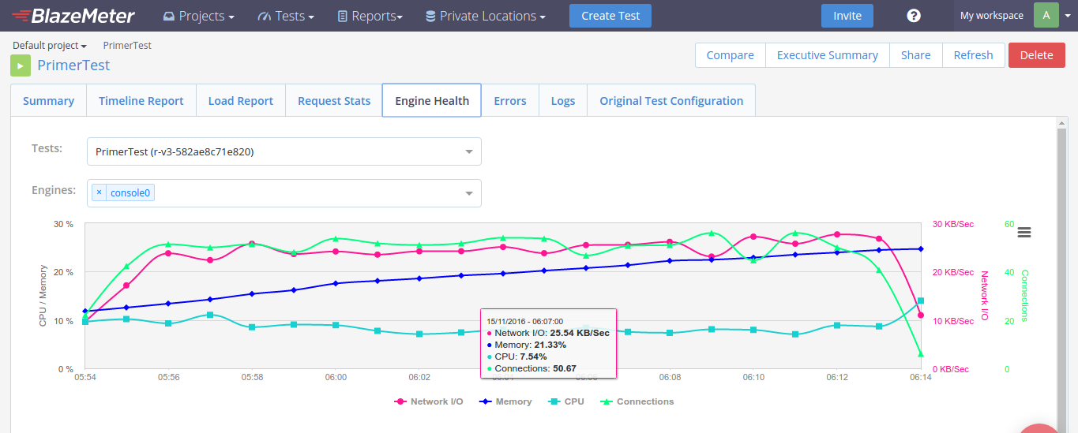Click the help question mark icon
The height and width of the screenshot is (433, 1078).
pyautogui.click(x=914, y=16)
